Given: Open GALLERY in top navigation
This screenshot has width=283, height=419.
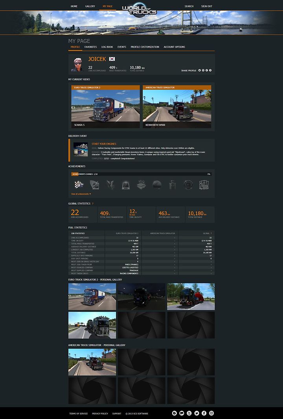Looking at the screenshot, I should 90,6.
